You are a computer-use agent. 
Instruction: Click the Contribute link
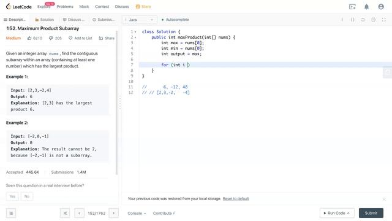pos(164,213)
